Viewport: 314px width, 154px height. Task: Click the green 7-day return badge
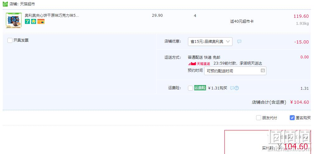coord(27,21)
